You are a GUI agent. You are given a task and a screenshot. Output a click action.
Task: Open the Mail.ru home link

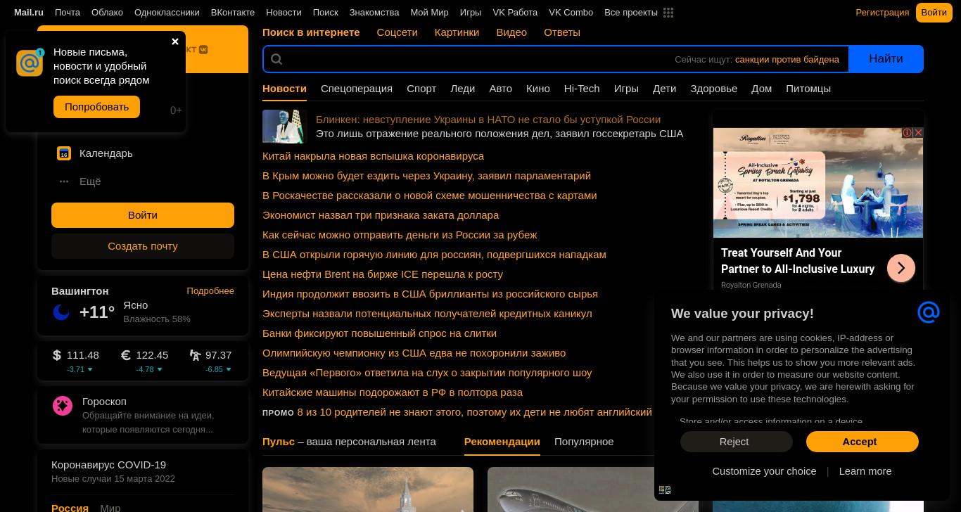29,13
